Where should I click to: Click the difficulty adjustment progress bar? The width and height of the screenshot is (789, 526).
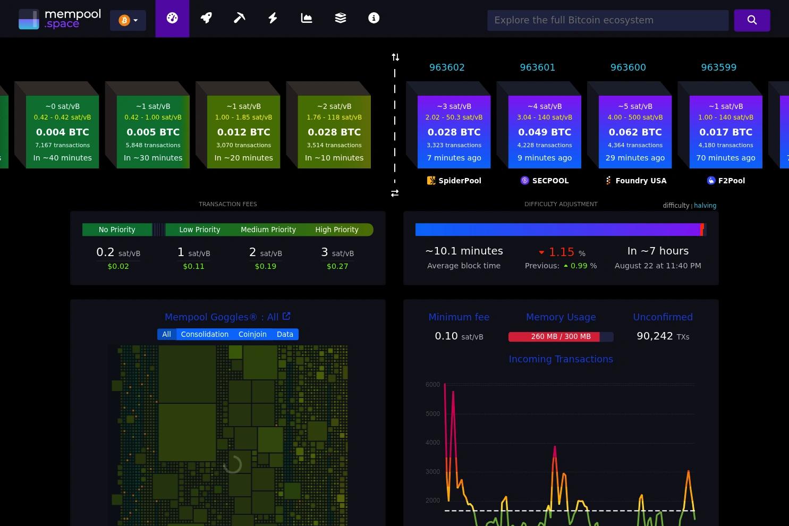click(561, 230)
